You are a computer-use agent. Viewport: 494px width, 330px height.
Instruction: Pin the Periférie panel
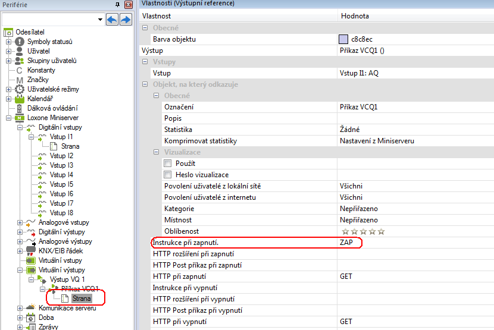pos(117,4)
